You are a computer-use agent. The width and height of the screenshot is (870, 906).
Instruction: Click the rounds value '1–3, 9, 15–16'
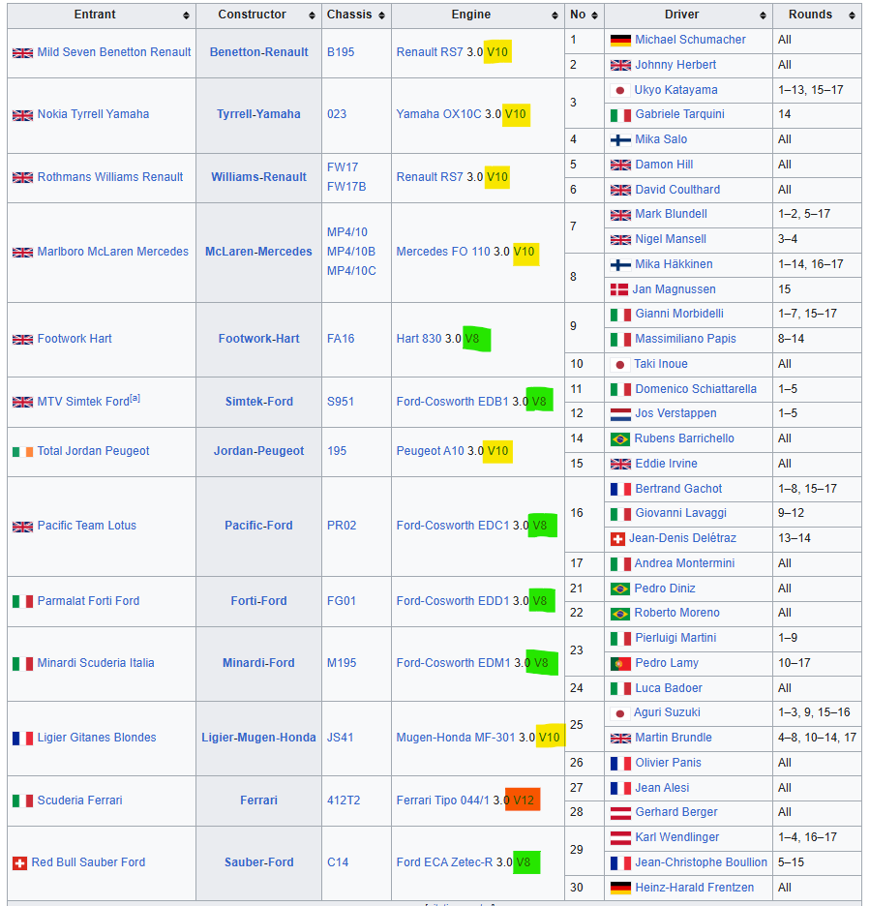tap(815, 712)
